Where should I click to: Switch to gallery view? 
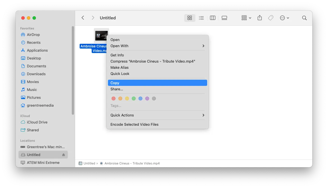224,18
